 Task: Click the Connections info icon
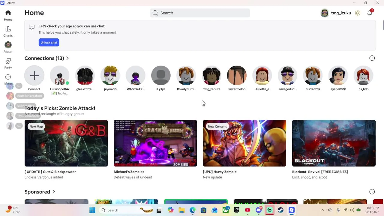(x=372, y=58)
